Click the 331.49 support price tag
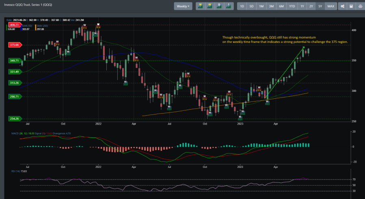Image resolution: width=365 pixels, height=199 pixels. tap(15, 72)
